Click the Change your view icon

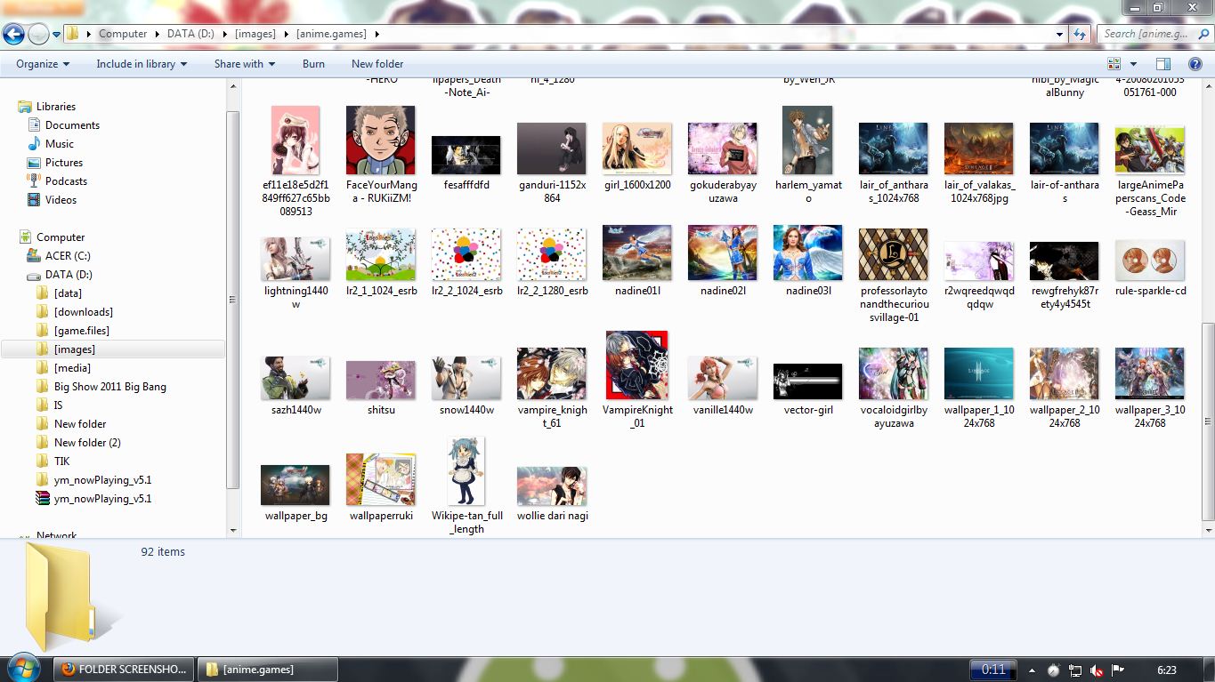tap(1114, 64)
